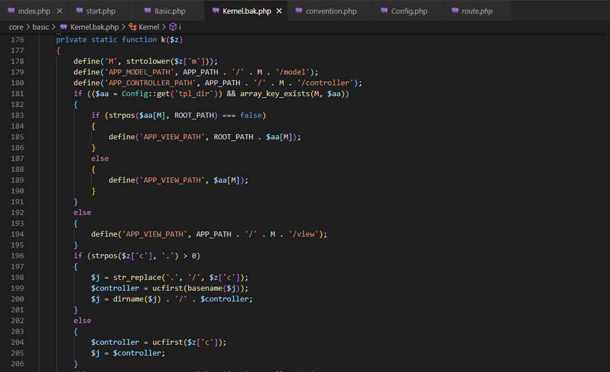
Task: Open the route.php preview tab
Action: (478, 11)
